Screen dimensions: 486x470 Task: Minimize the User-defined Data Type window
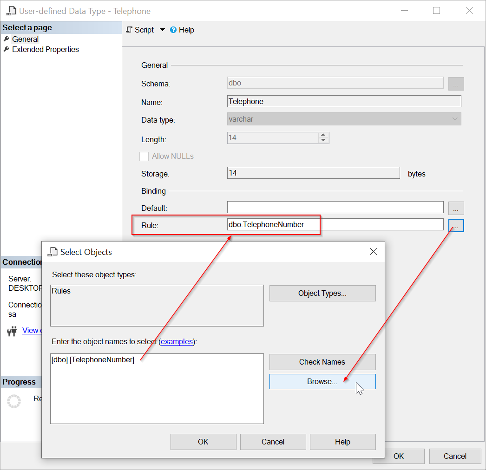(404, 11)
